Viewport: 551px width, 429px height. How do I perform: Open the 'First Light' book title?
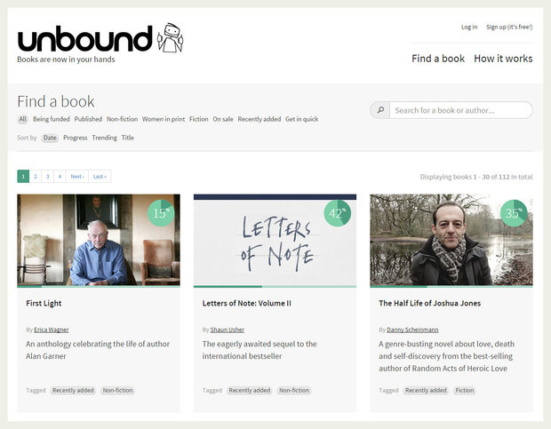click(x=44, y=303)
